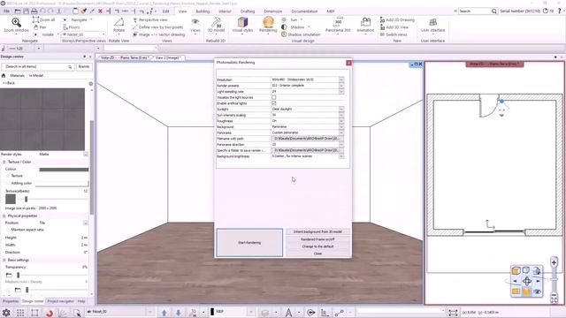Open Panorama 360 tool

(x=338, y=25)
